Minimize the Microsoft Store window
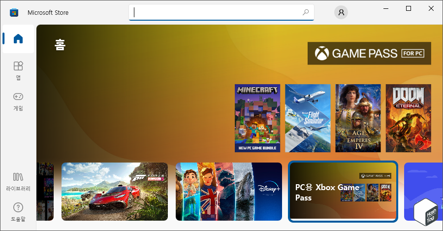 point(386,8)
